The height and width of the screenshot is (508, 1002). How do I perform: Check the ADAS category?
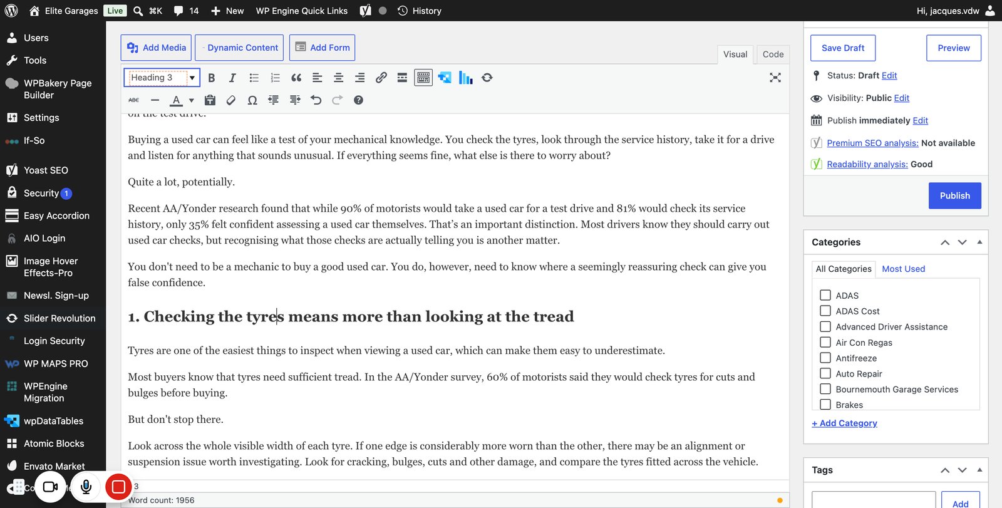(825, 295)
